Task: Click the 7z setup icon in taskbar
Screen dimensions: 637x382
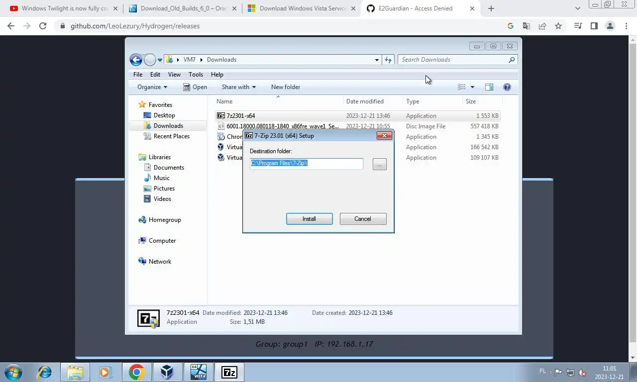Action: (x=229, y=372)
